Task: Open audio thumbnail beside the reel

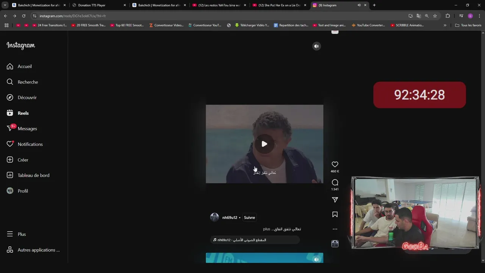Action: click(335, 243)
